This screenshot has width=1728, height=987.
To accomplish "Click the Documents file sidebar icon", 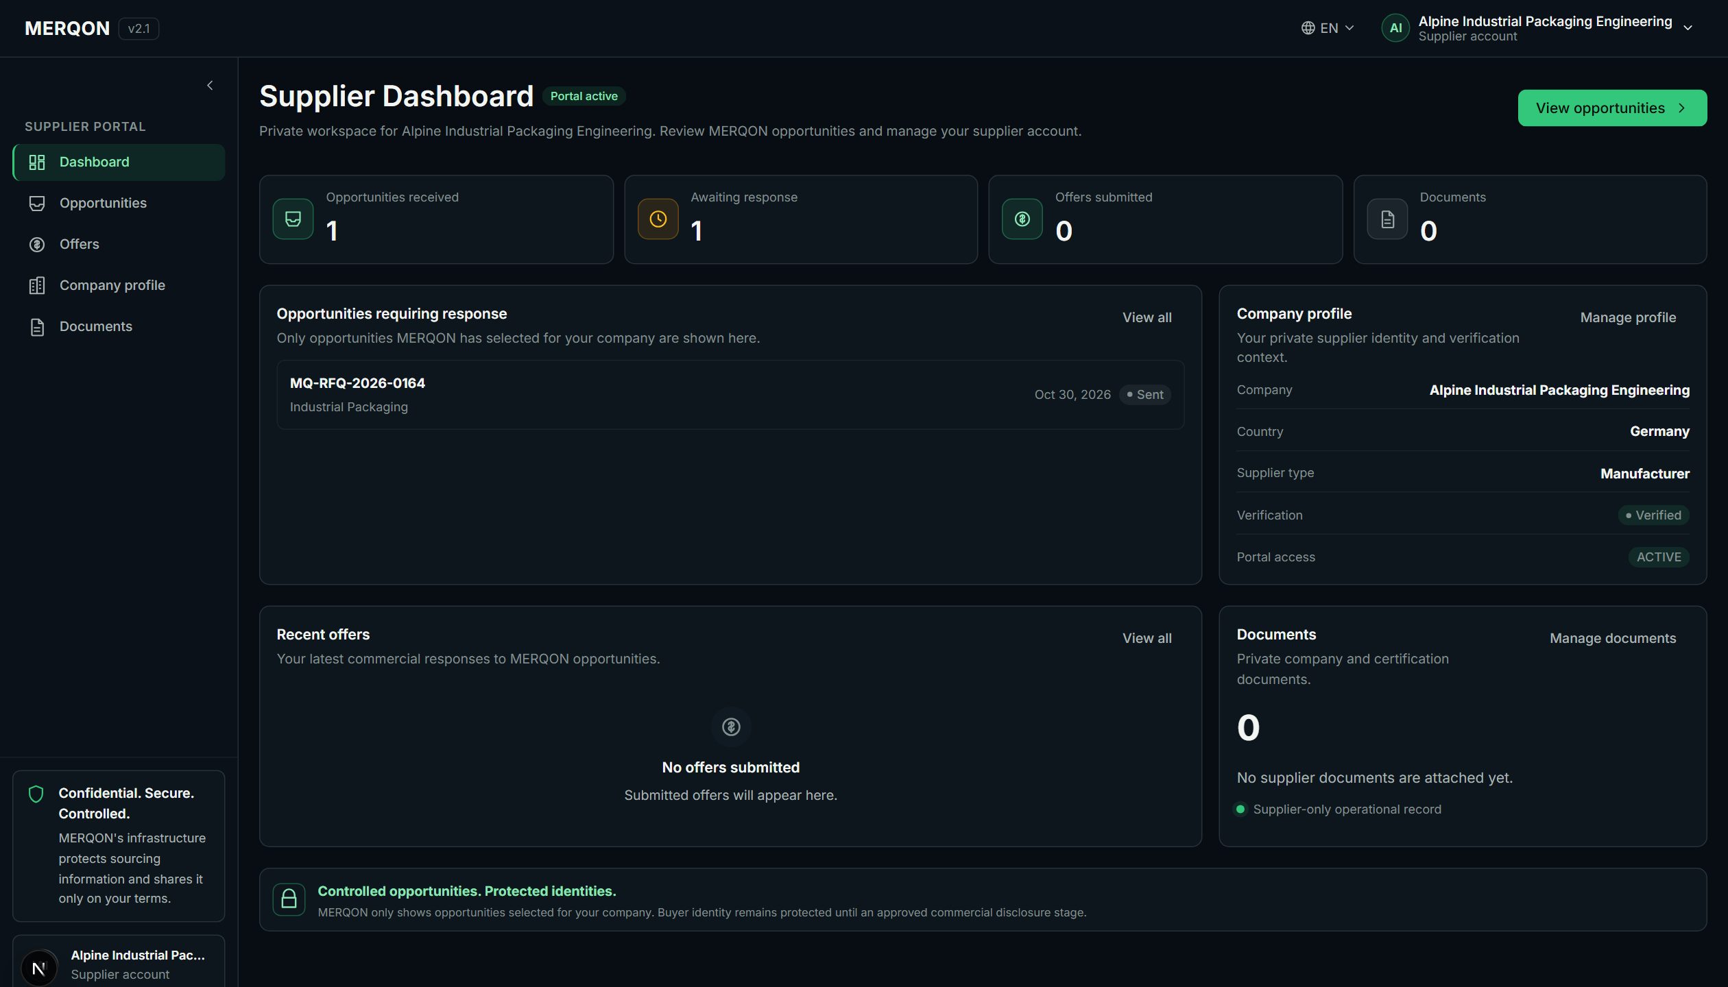I will pos(37,327).
